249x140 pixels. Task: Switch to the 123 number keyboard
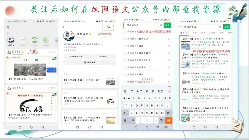pyautogui.click(x=132, y=120)
